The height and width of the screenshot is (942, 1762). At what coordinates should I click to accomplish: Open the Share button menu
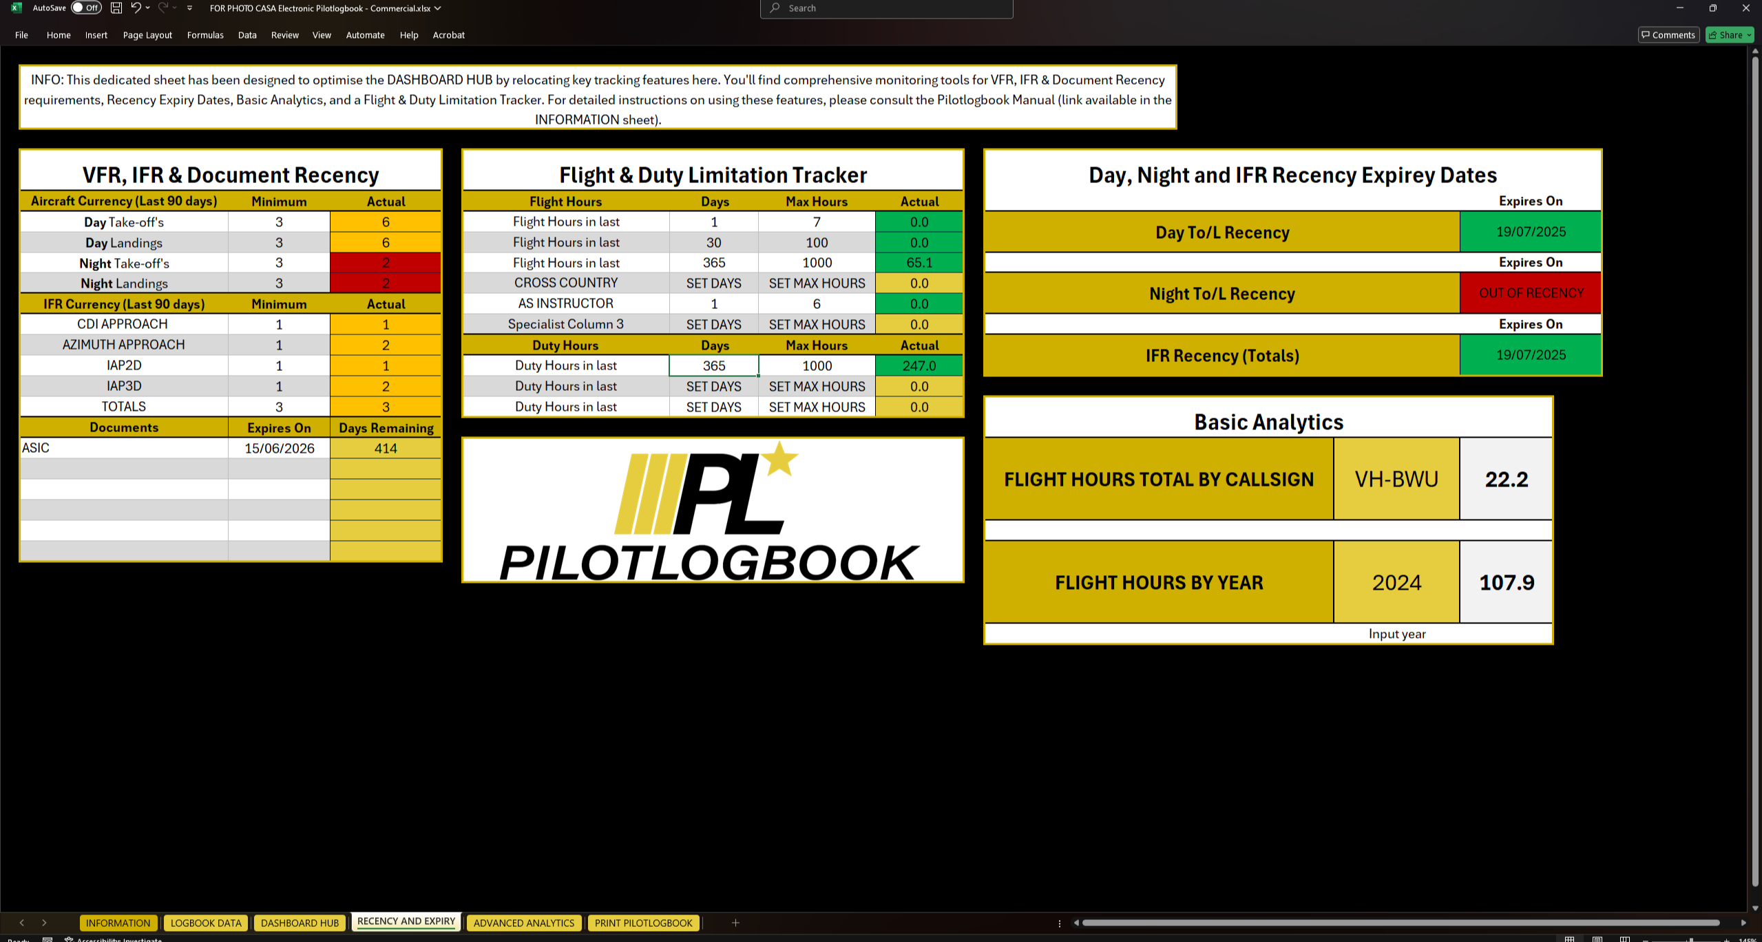pyautogui.click(x=1730, y=35)
